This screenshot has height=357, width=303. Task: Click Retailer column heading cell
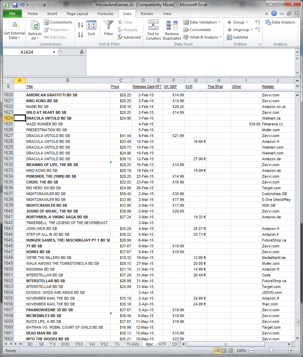click(277, 86)
